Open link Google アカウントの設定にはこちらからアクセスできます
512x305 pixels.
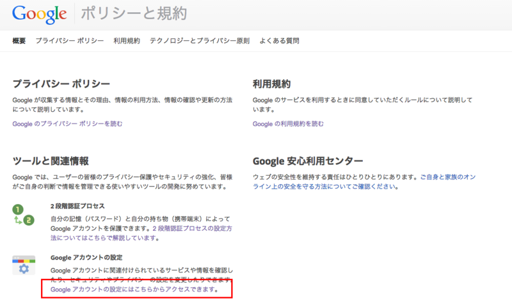coord(133,290)
